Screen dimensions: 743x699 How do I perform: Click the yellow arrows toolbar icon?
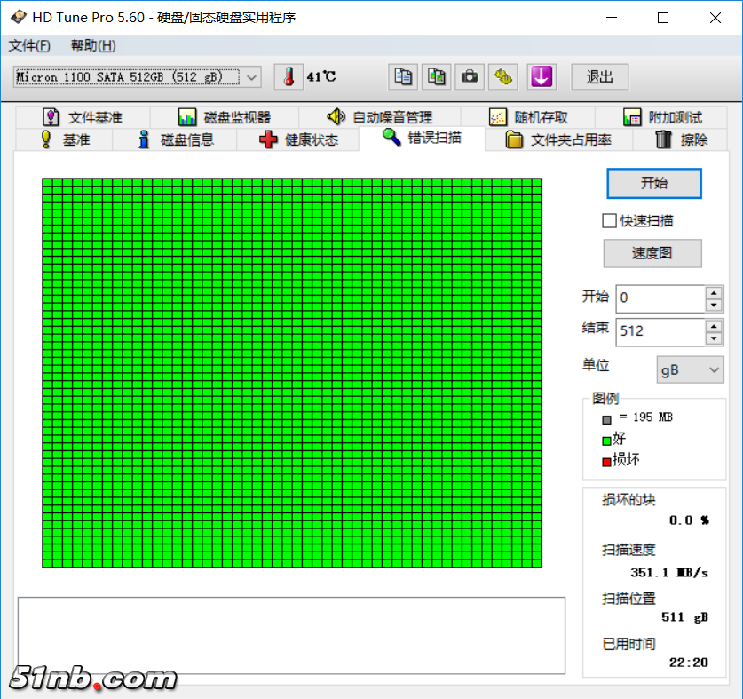point(503,77)
